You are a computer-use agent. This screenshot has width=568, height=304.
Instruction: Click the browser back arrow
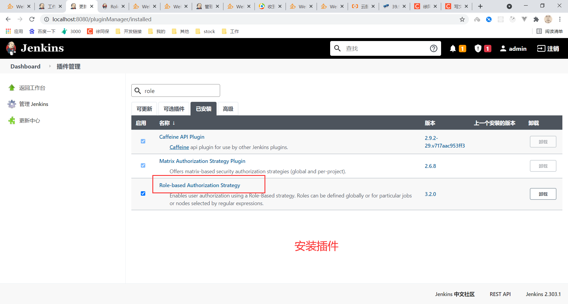(8, 19)
